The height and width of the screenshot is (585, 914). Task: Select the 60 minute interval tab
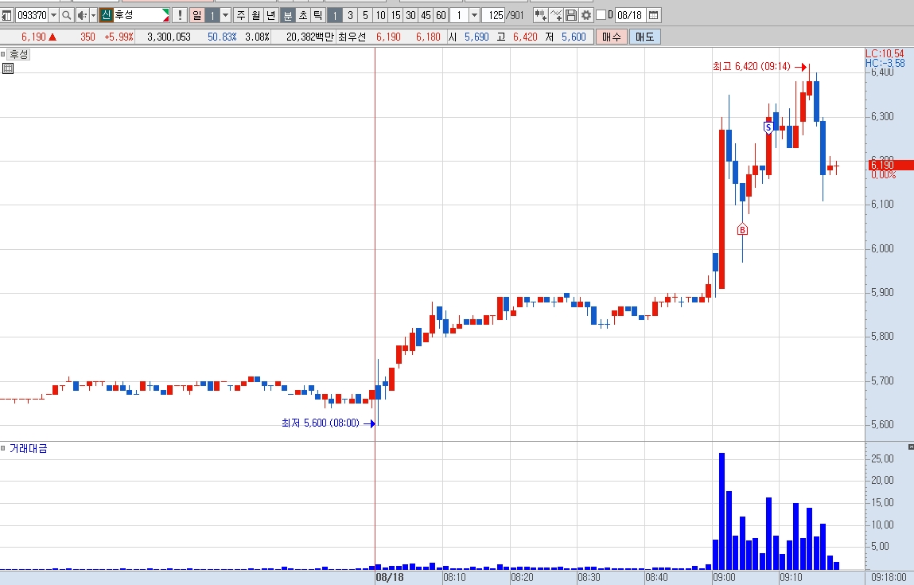[441, 15]
